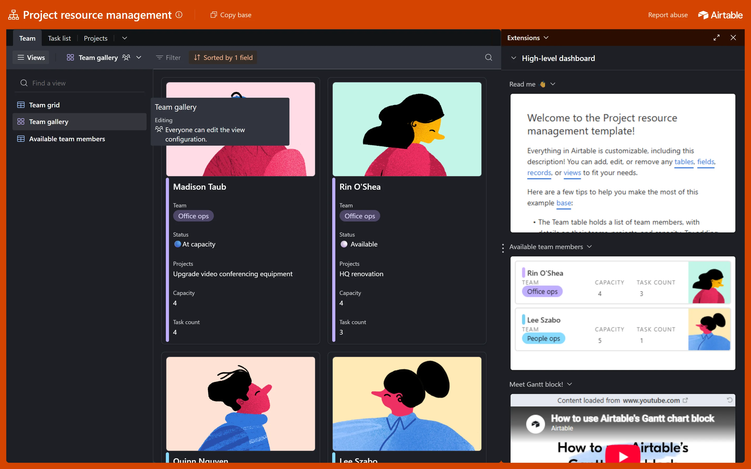The height and width of the screenshot is (469, 751).
Task: Collapse the High-level dashboard chevron
Action: (514, 58)
